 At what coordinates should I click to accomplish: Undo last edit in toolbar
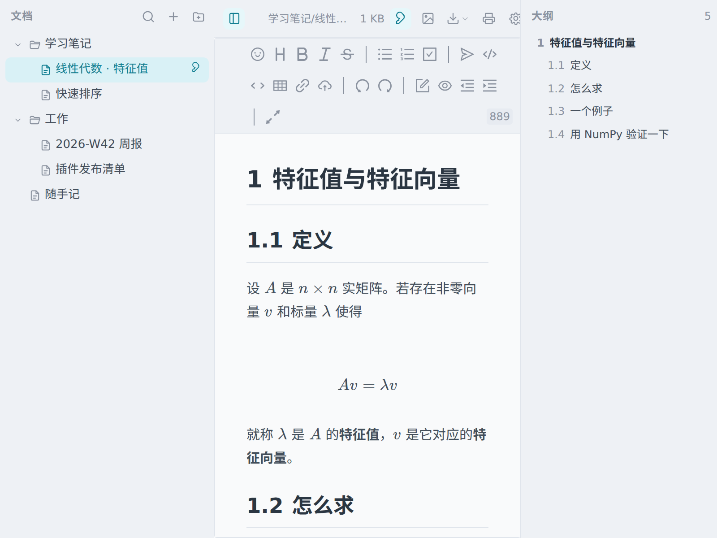363,86
